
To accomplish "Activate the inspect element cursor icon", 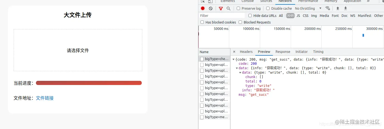I will tap(203, 1).
